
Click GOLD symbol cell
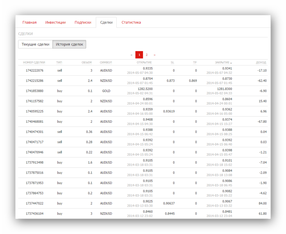[106, 91]
